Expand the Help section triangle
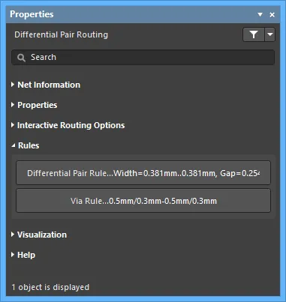Viewport: 286px width, 302px height. tap(13, 255)
